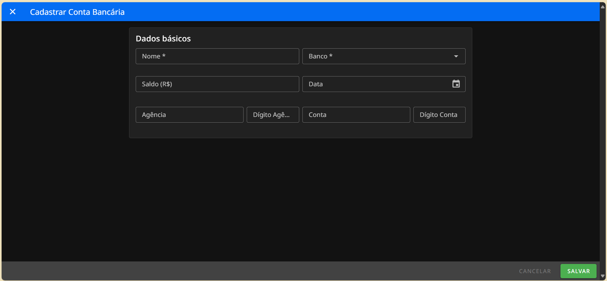
Task: Click the scrollbar down arrow
Action: pyautogui.click(x=602, y=276)
